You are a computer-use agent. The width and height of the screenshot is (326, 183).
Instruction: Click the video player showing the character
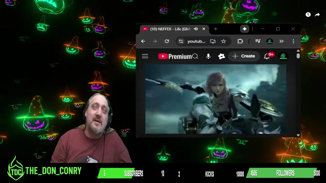pos(215,99)
